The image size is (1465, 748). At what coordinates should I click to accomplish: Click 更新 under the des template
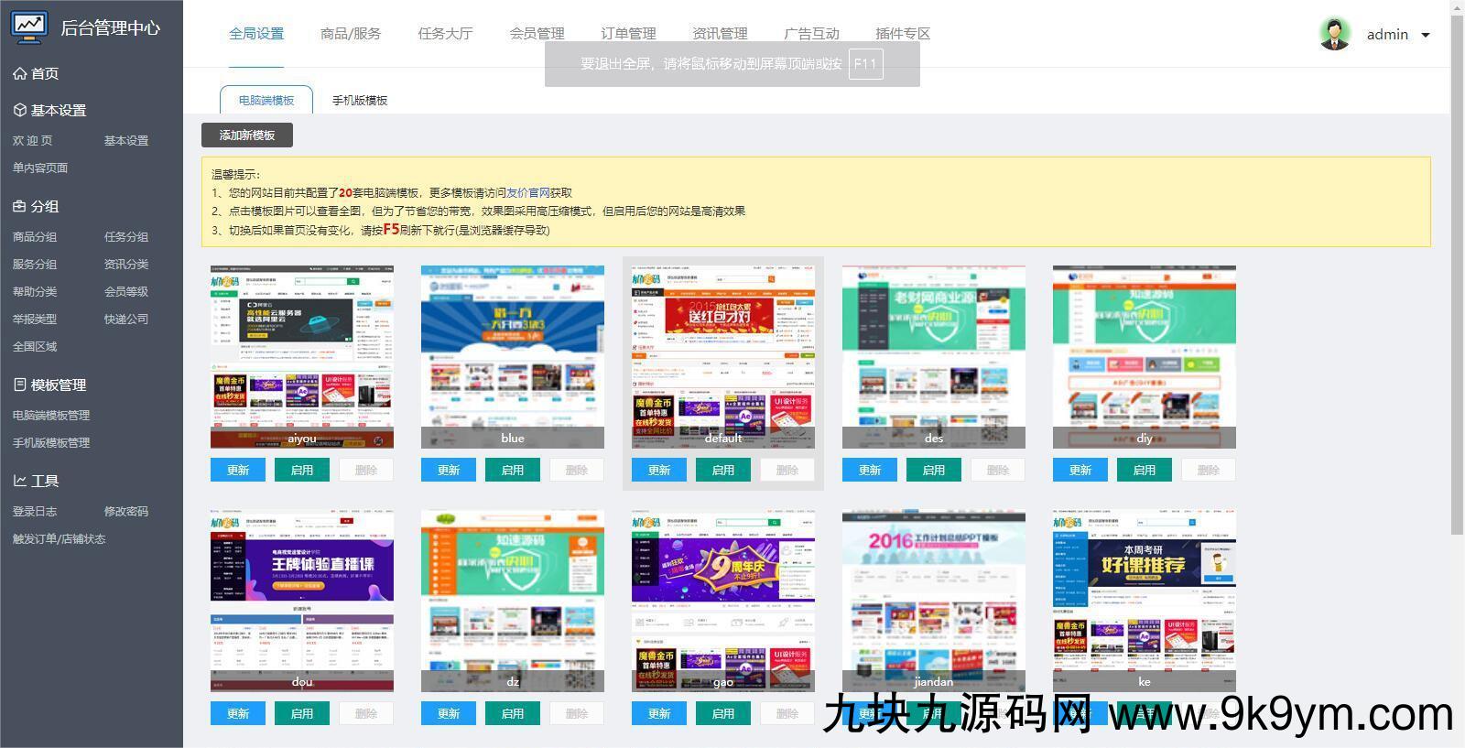click(870, 470)
